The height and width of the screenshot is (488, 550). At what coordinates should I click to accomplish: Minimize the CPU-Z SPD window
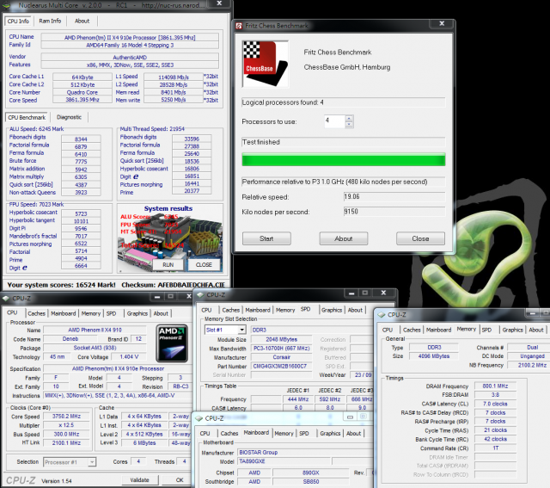click(x=351, y=293)
